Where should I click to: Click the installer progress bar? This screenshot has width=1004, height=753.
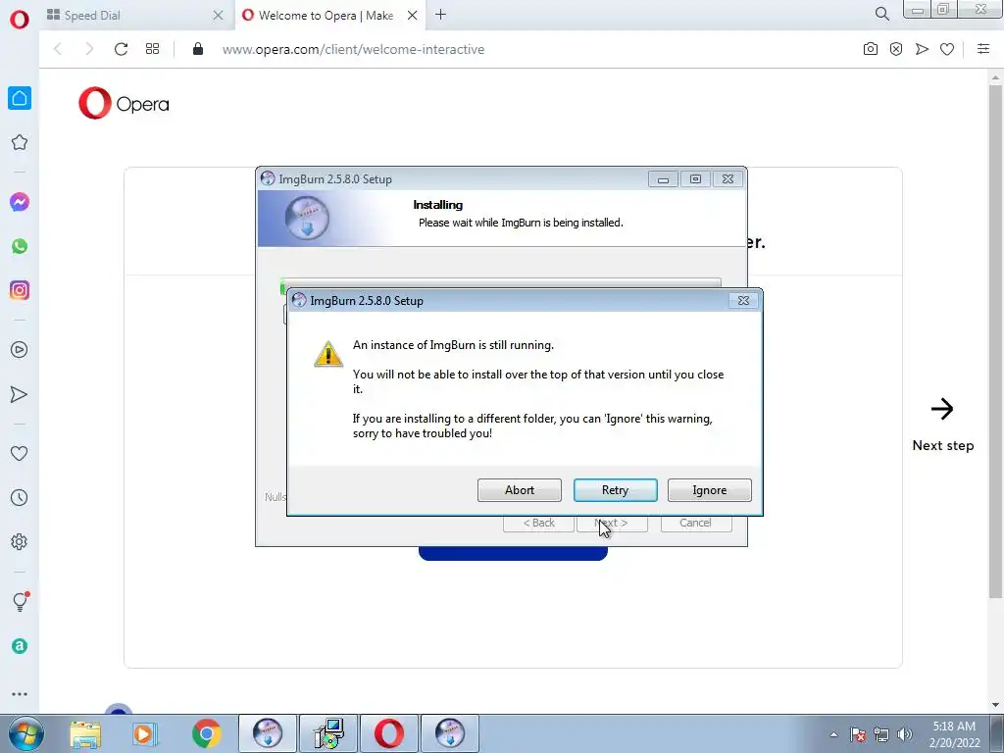(501, 285)
